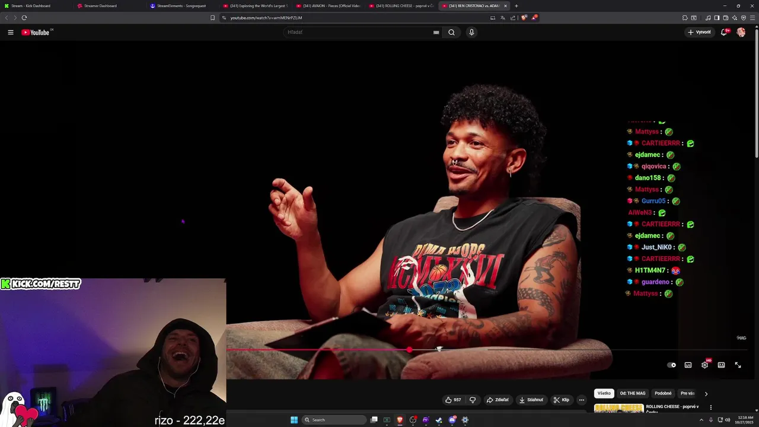Open more actions three-dot menu under video
The image size is (759, 427).
581,400
